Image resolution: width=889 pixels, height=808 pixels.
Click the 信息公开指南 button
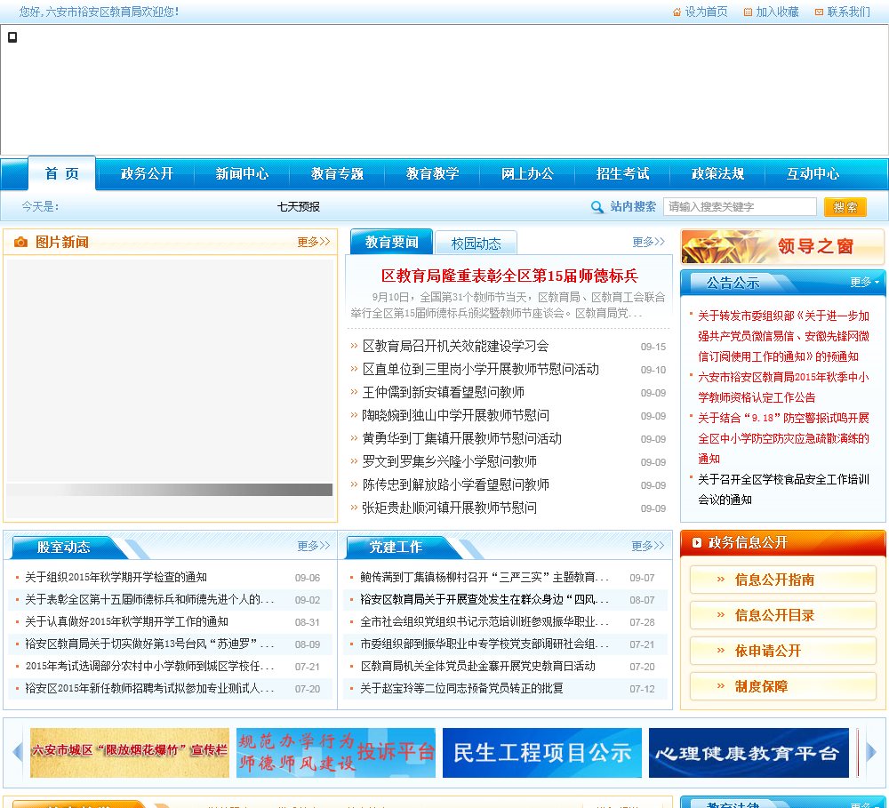click(783, 580)
